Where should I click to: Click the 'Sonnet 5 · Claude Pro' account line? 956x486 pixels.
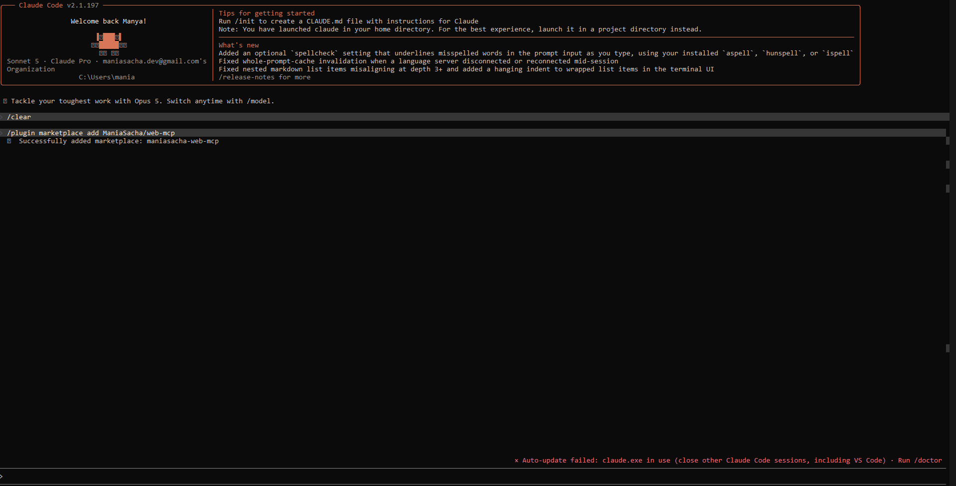107,61
